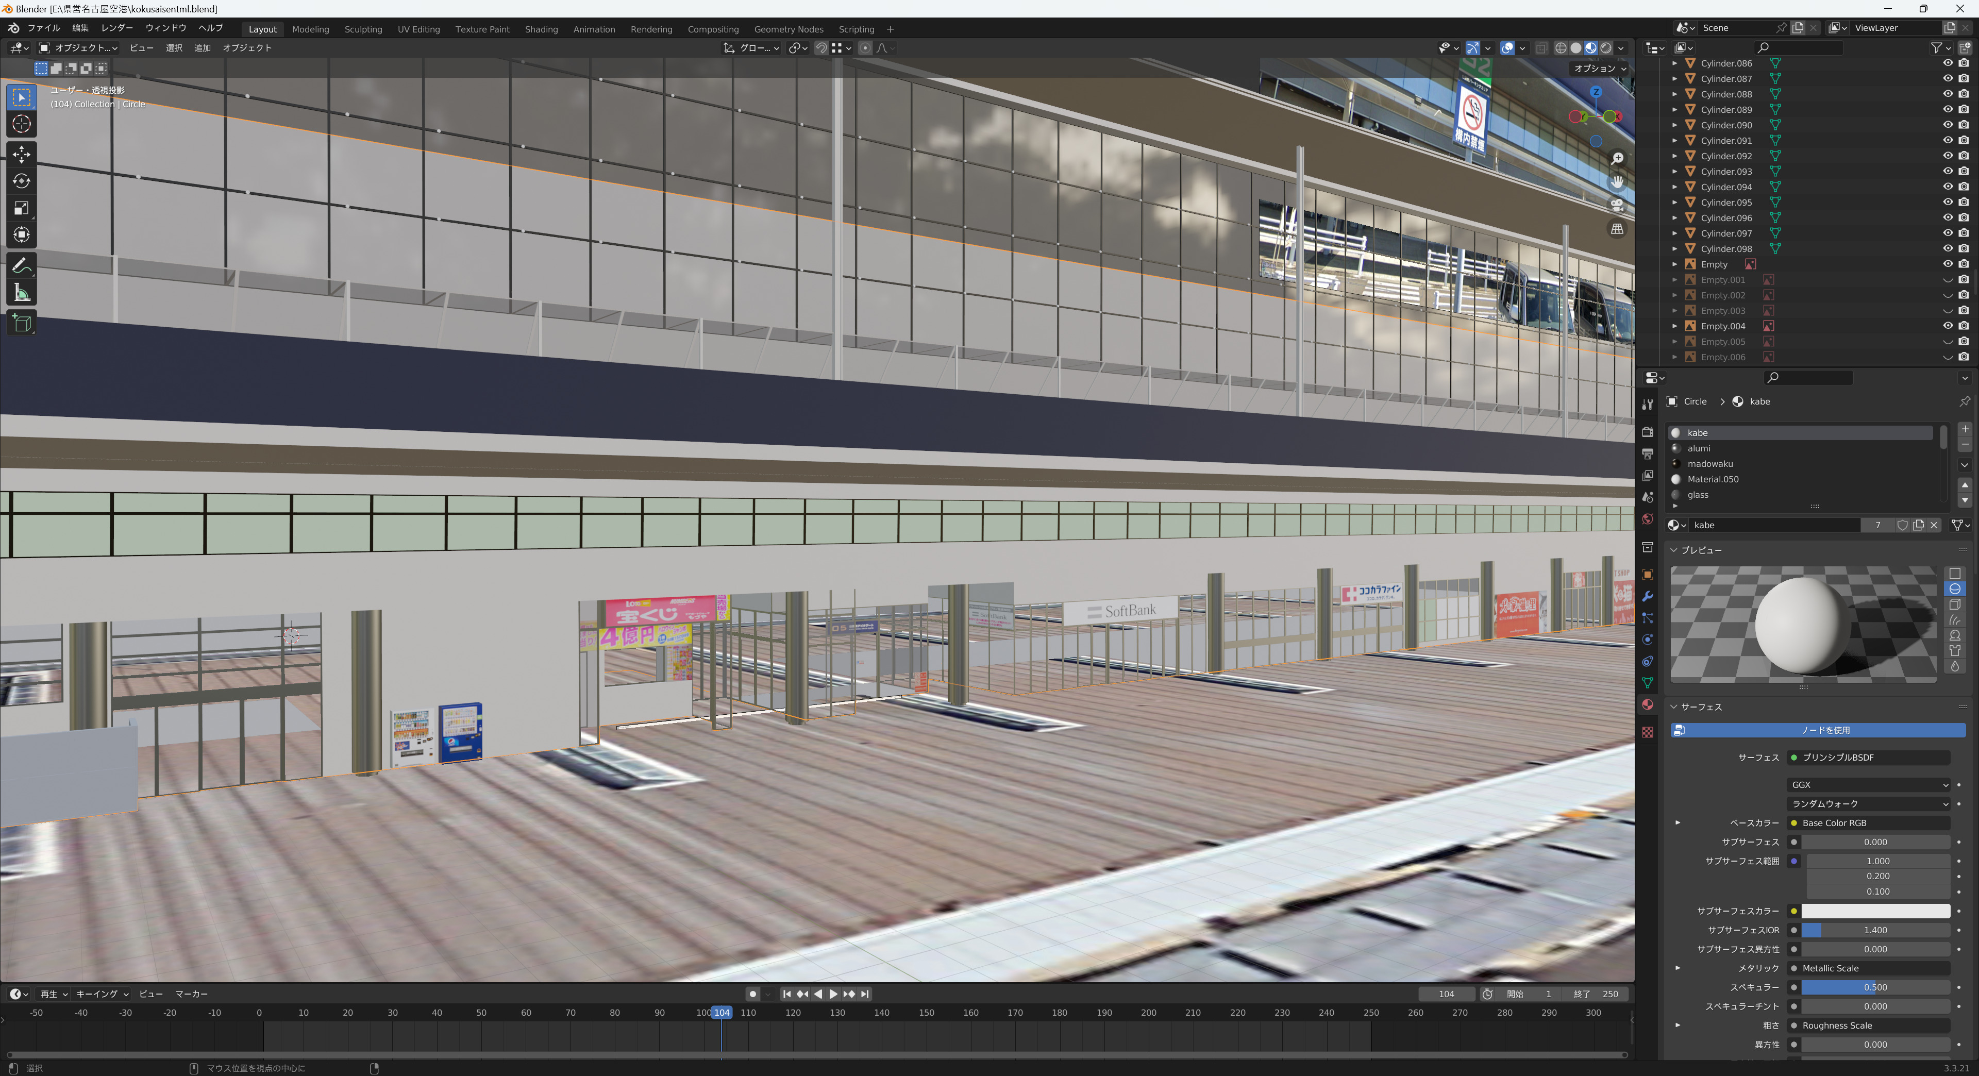Switch perspective/orthographic grid icon
1979x1076 pixels.
coord(1617,229)
